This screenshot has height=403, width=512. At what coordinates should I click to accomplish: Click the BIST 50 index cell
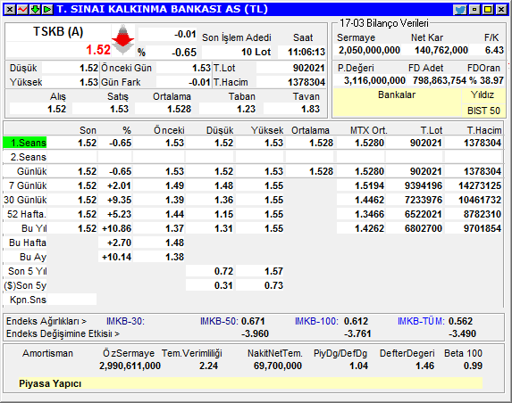(x=483, y=111)
